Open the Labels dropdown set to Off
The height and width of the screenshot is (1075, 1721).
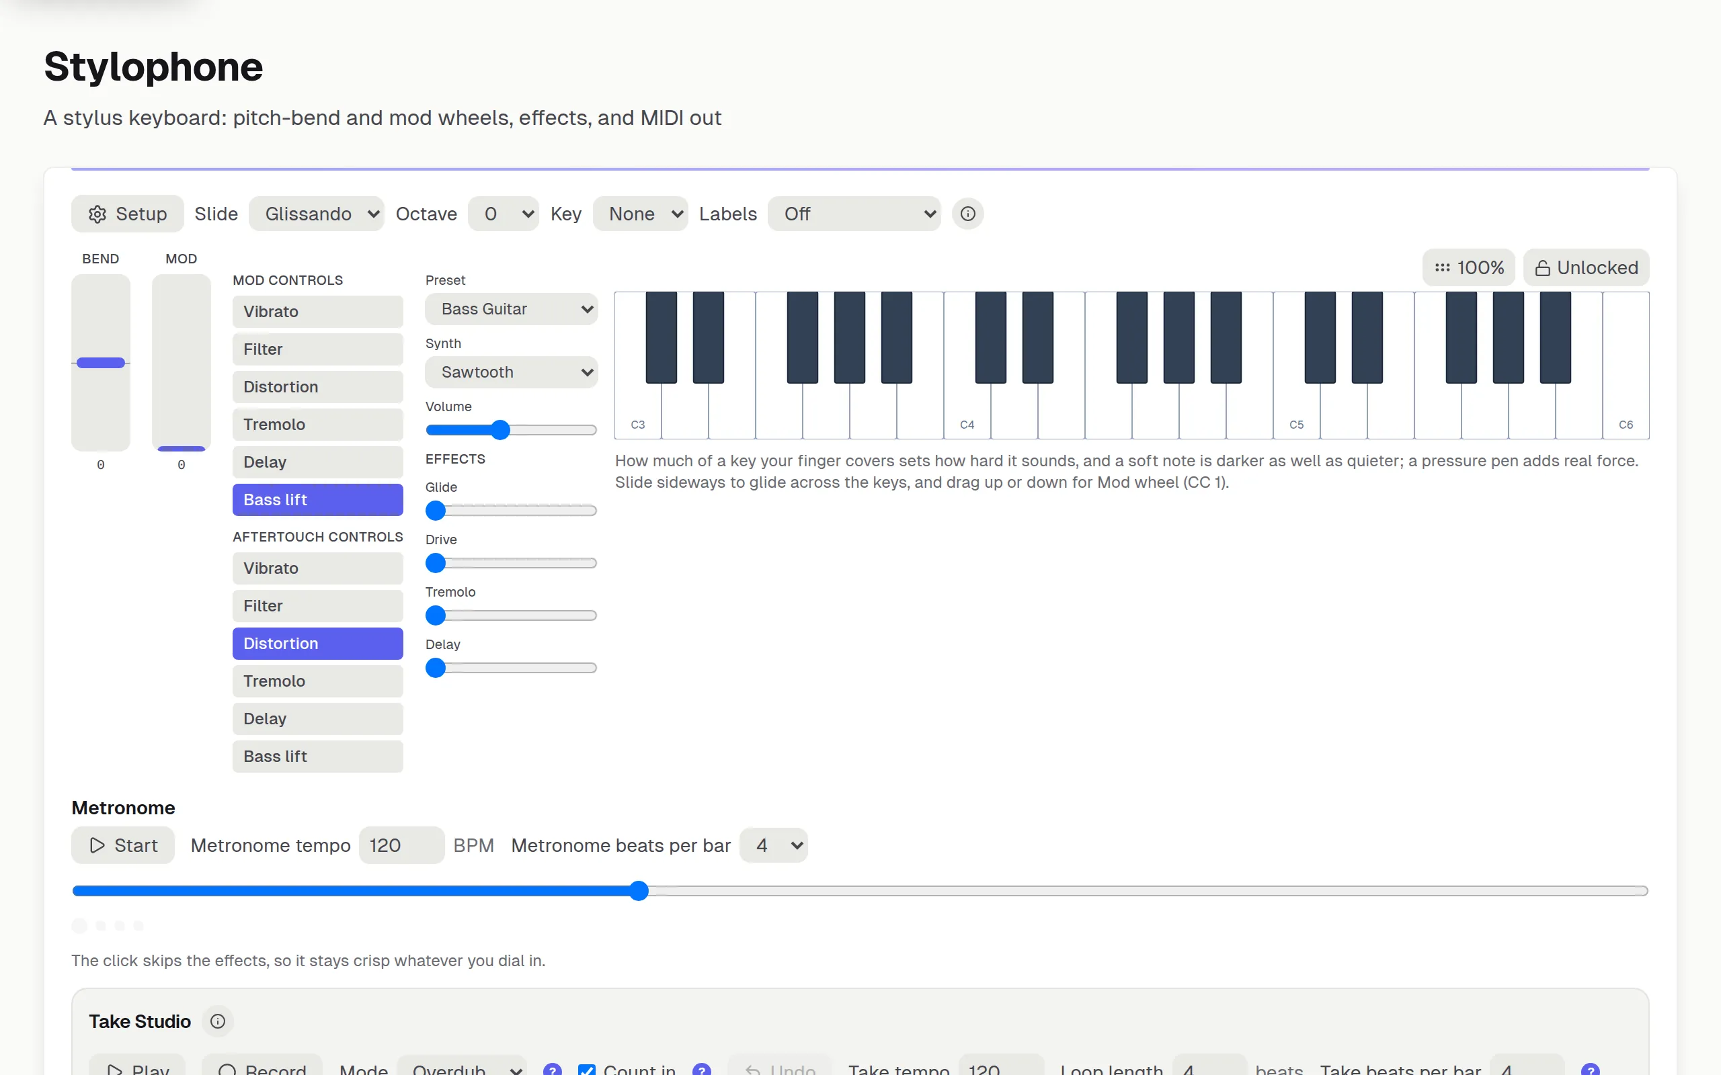854,214
